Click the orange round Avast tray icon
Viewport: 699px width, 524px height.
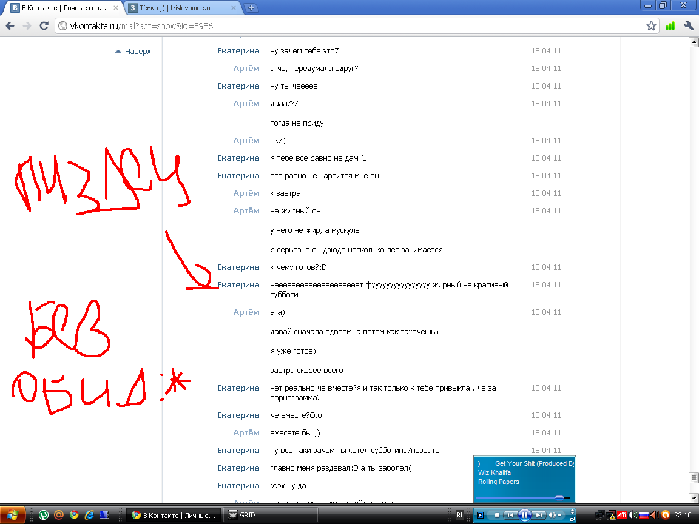tap(666, 515)
